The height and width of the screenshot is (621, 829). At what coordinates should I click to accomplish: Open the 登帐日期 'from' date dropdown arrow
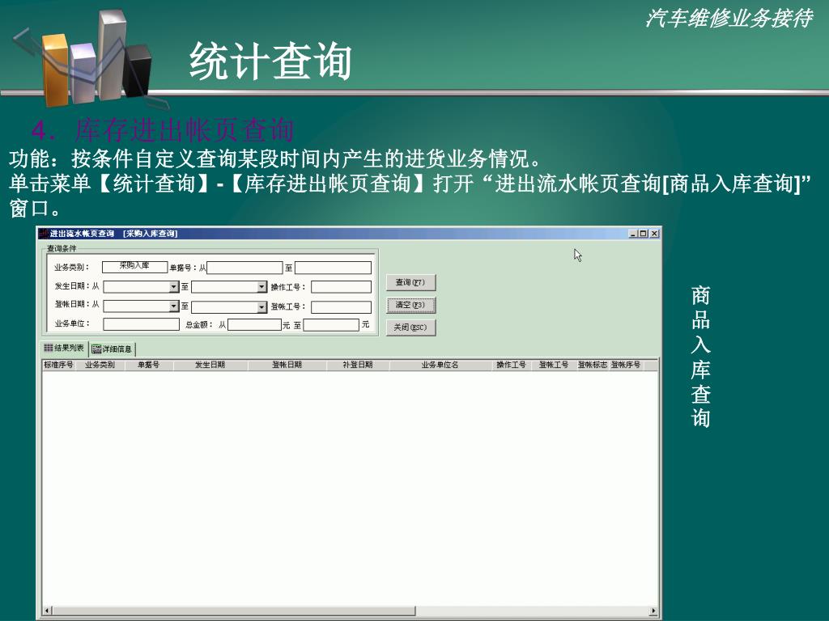(x=174, y=306)
